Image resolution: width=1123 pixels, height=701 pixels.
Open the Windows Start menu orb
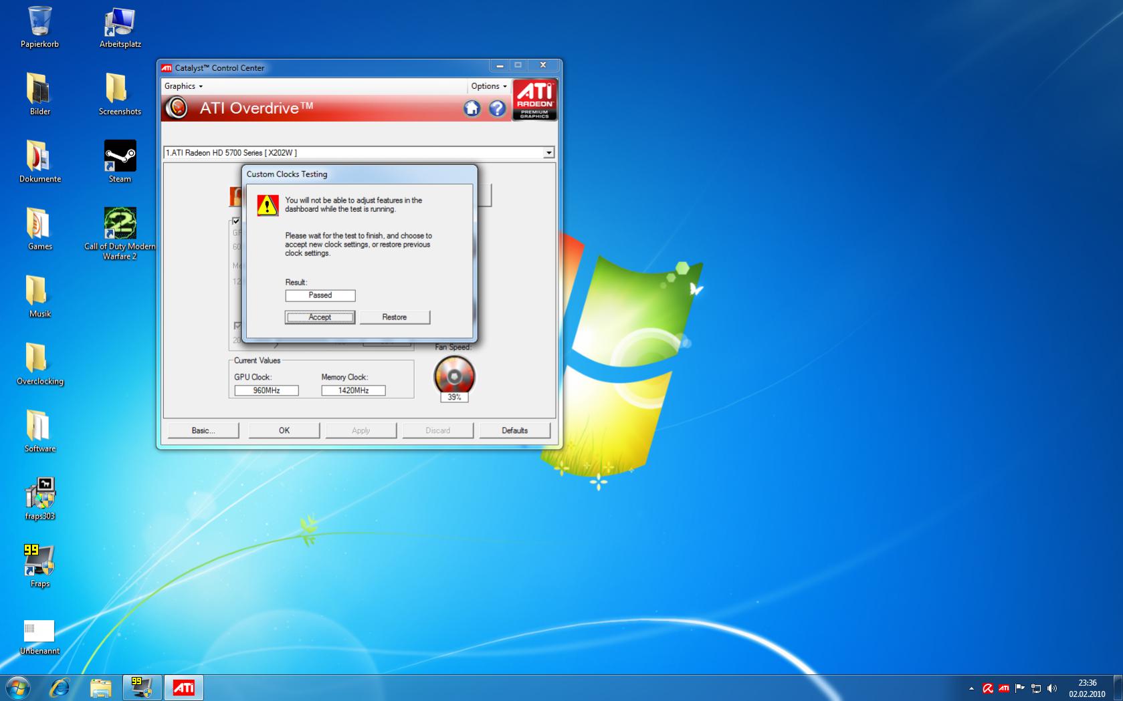(17, 688)
